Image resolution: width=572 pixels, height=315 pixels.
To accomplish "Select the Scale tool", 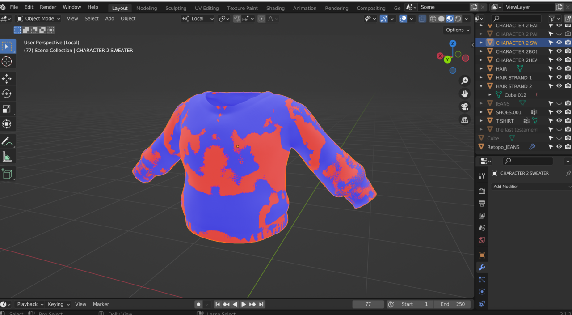I will point(7,109).
